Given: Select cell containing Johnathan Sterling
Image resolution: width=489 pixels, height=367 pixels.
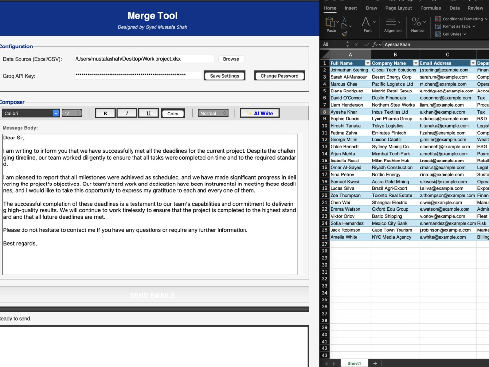Looking at the screenshot, I should point(350,70).
